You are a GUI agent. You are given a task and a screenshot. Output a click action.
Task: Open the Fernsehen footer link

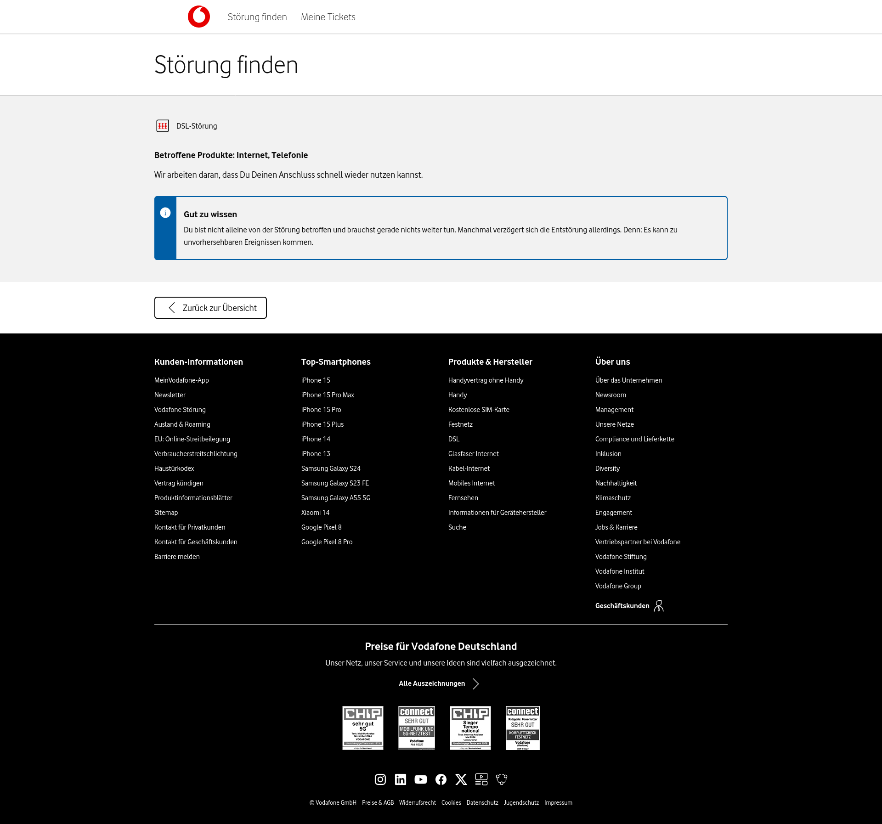tap(463, 498)
